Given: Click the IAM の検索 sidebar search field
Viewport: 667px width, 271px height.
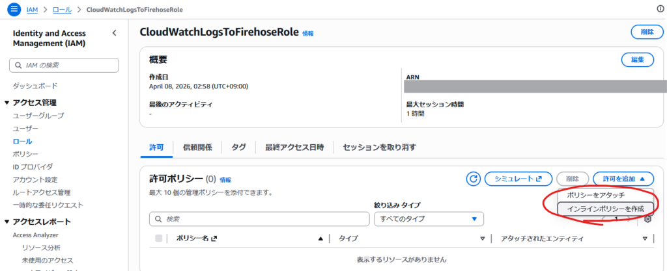Looking at the screenshot, I should coord(64,65).
